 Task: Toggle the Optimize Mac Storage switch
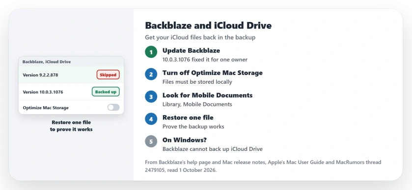coord(113,107)
